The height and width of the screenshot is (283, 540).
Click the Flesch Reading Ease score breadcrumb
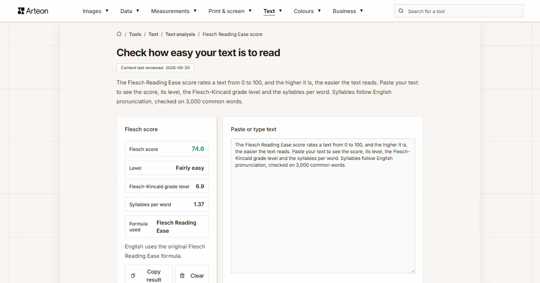(x=232, y=34)
